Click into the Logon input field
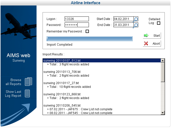The height and width of the screenshot is (128, 172). [77, 19]
